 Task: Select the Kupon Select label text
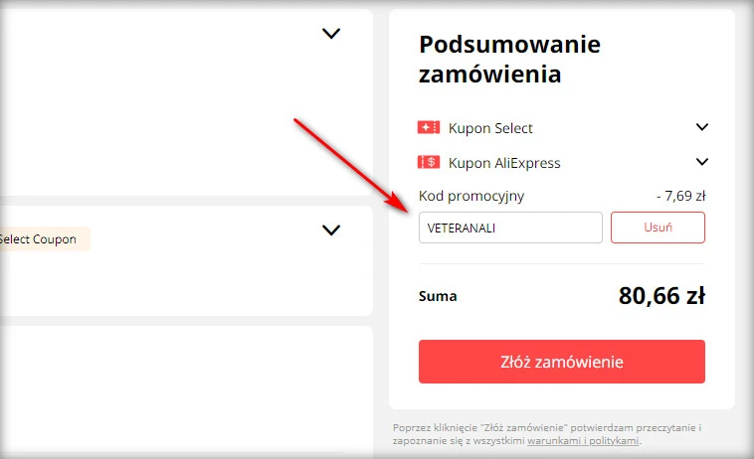tap(490, 128)
